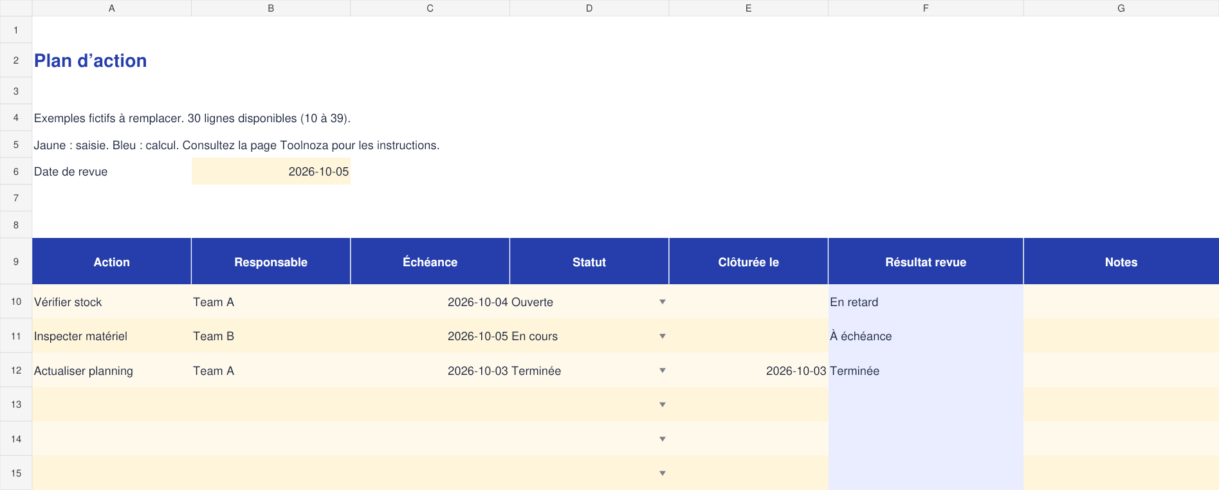Select row 6 by its row number
1219x490 pixels.
click(x=16, y=172)
